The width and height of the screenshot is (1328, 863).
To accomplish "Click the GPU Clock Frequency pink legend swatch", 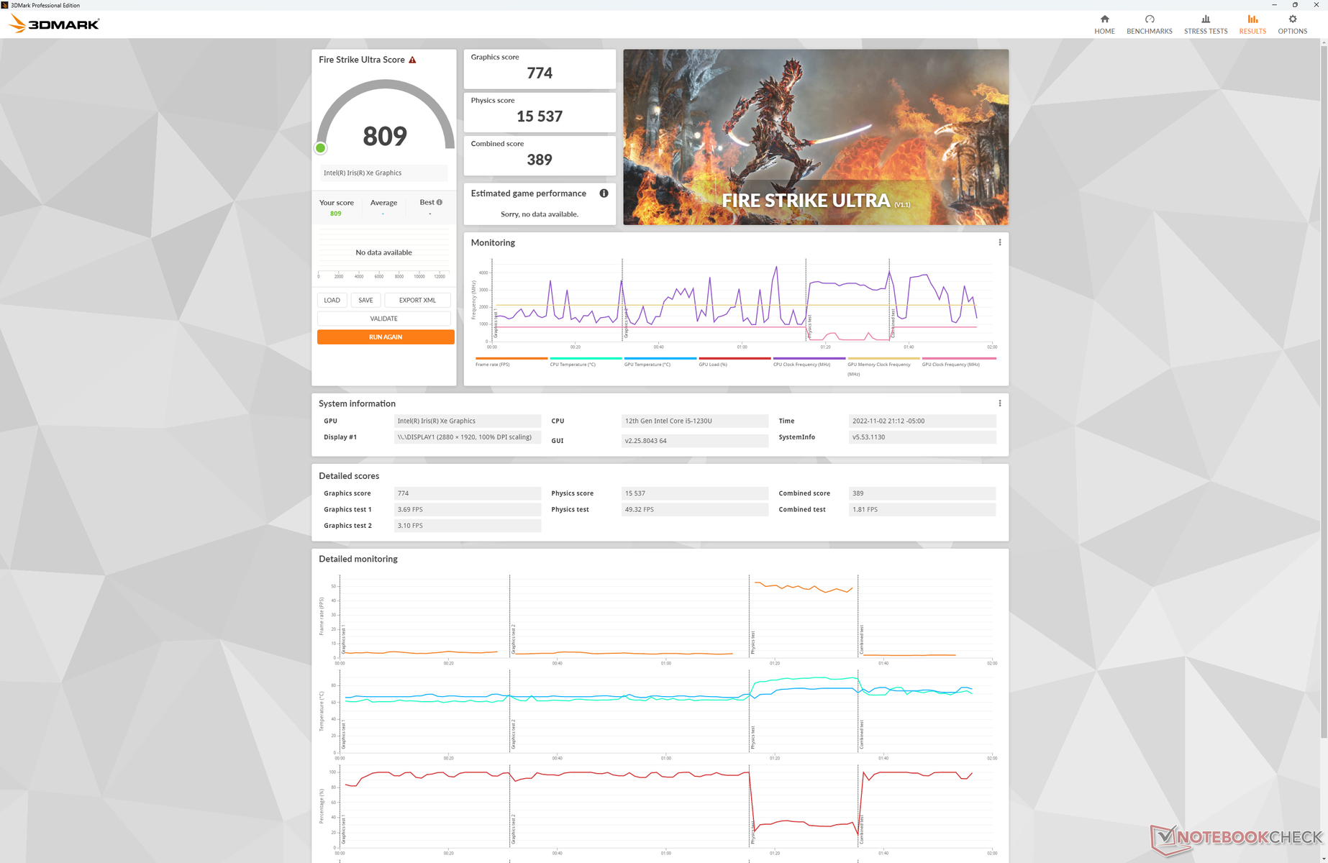I will click(x=959, y=358).
